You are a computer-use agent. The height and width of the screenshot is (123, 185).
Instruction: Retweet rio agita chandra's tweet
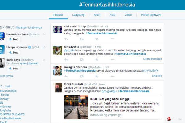82,76
